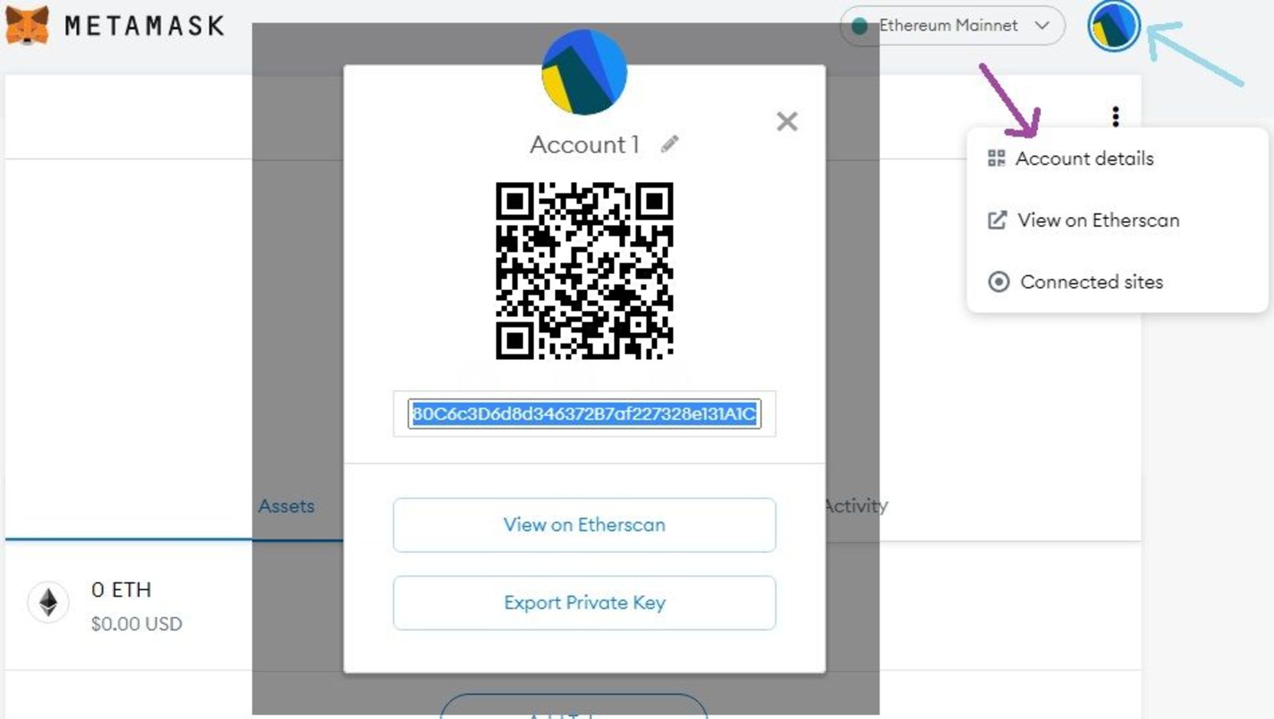Image resolution: width=1274 pixels, height=719 pixels.
Task: Click the METAMASK wordmark text
Action: pos(144,26)
